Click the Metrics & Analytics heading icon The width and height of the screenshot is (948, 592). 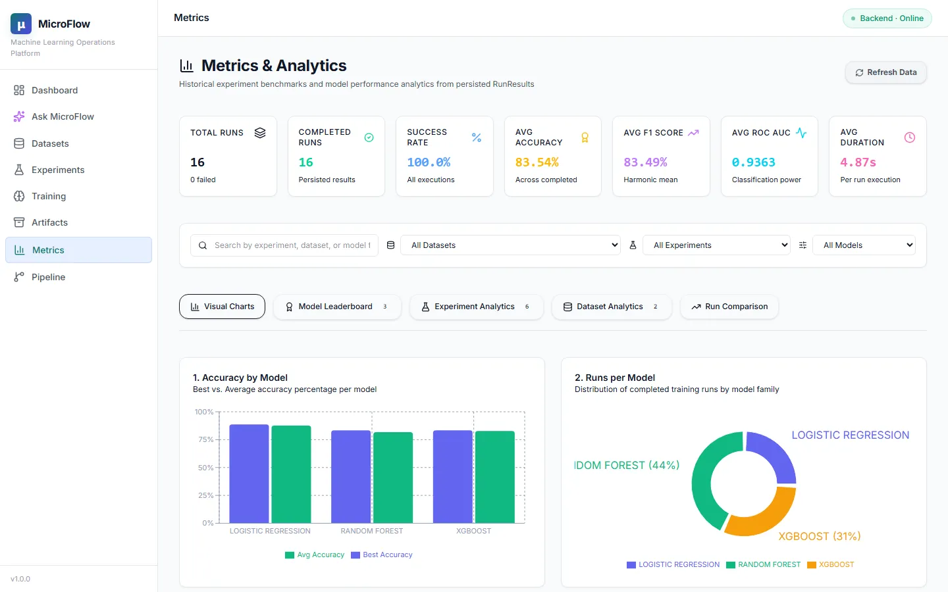pyautogui.click(x=186, y=66)
